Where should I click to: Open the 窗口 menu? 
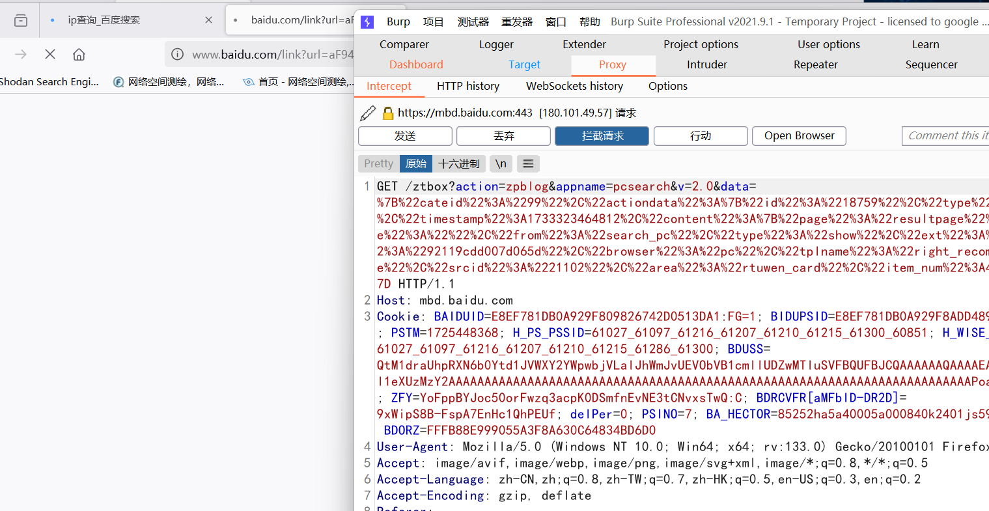(556, 22)
